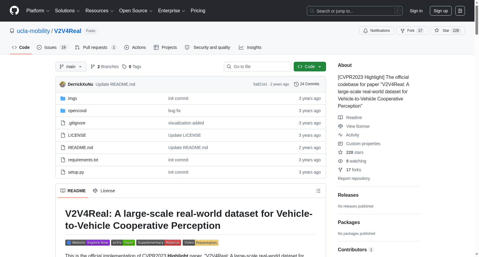Expand the Platform menu
The height and width of the screenshot is (257, 479).
pyautogui.click(x=38, y=11)
